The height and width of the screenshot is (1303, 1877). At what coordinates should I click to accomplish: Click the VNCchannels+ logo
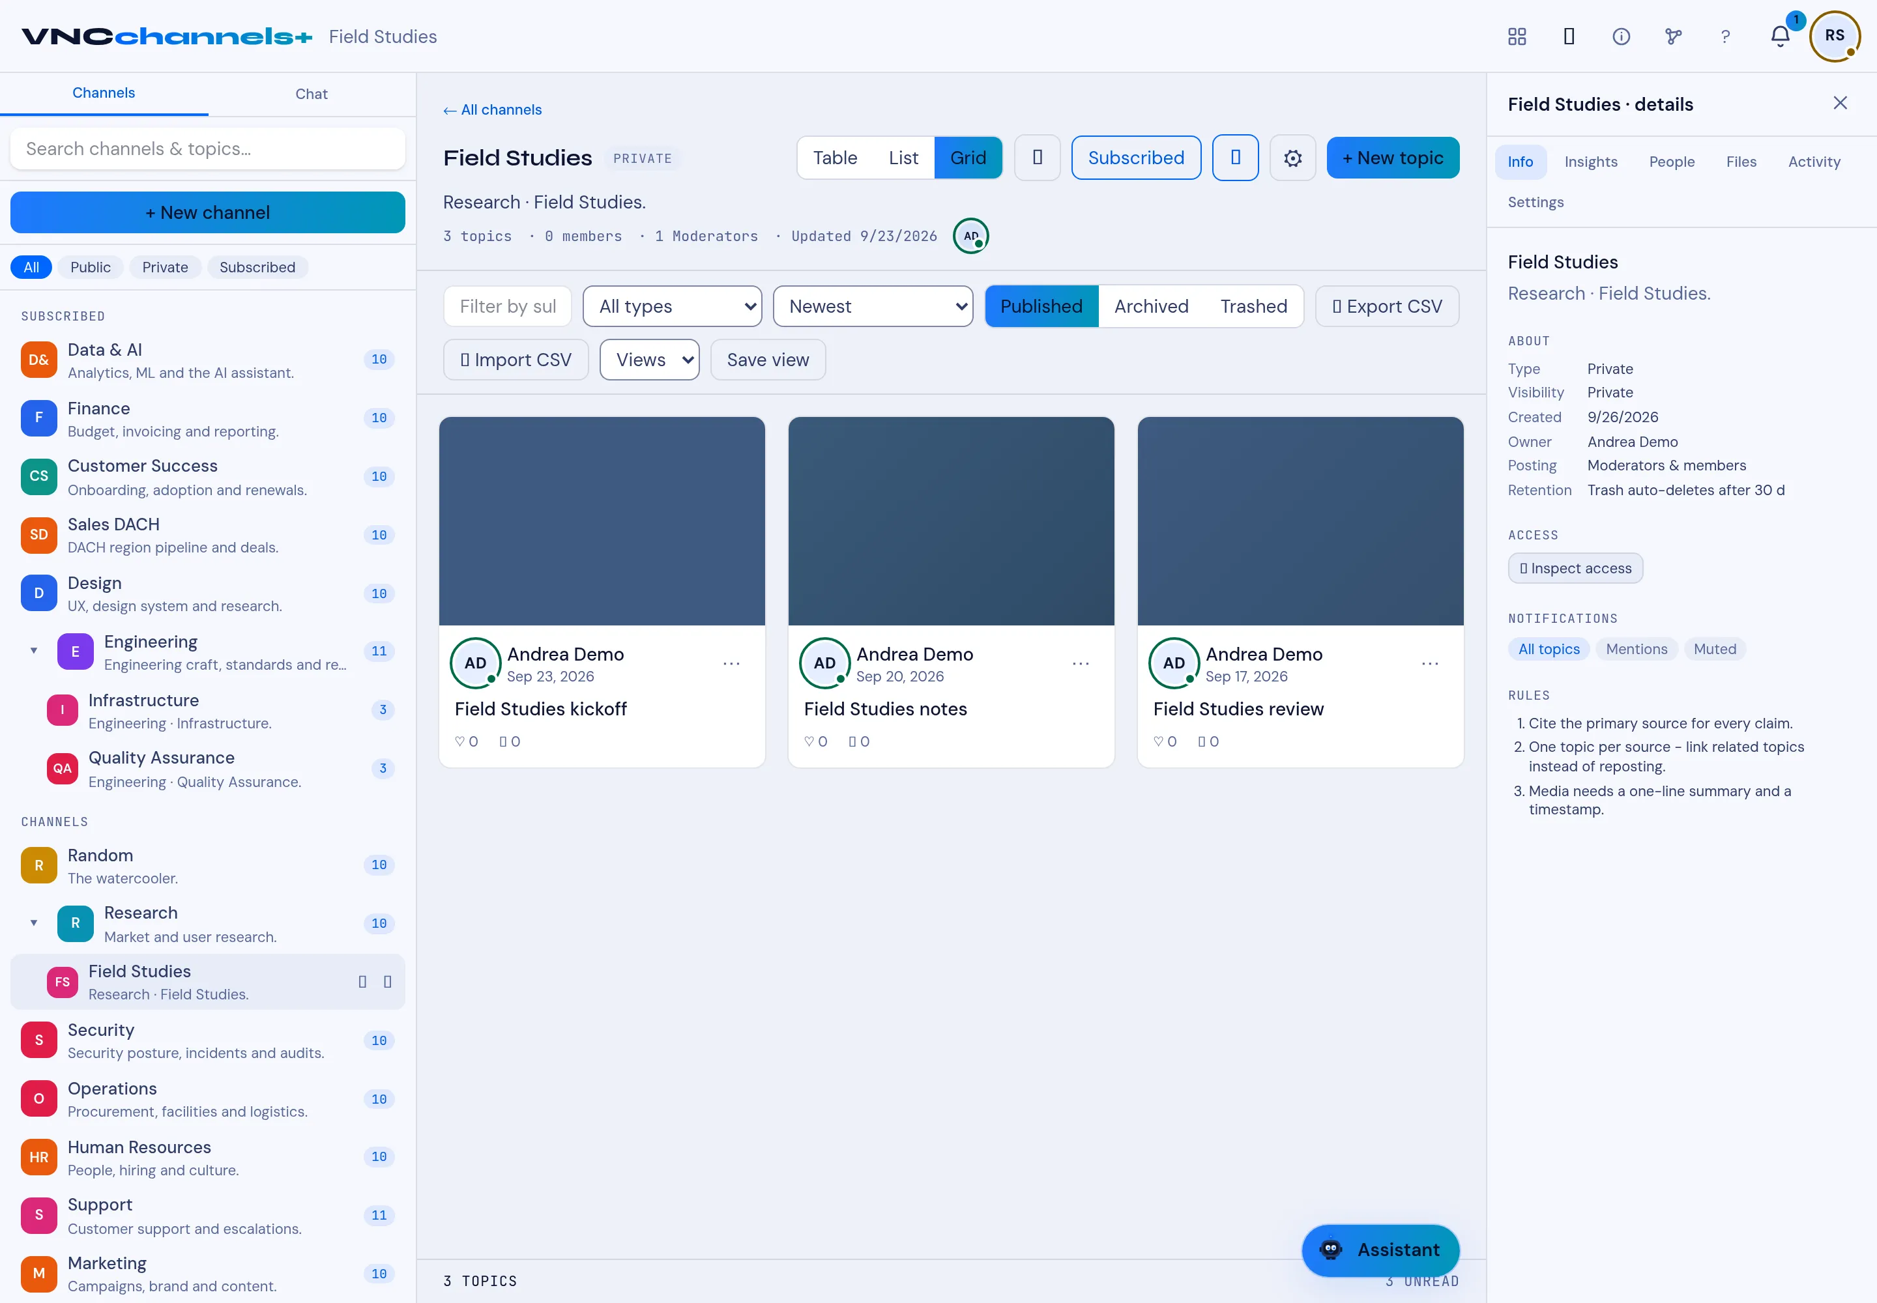[x=167, y=36]
